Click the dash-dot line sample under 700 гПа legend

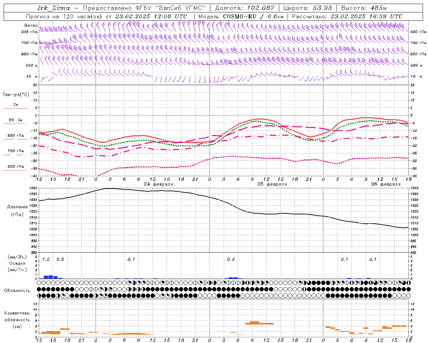(x=15, y=155)
